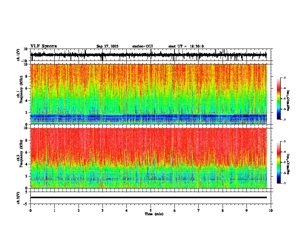Click the -3 label on ch.1 color bar
The image size is (305, 236).
pyautogui.click(x=284, y=78)
